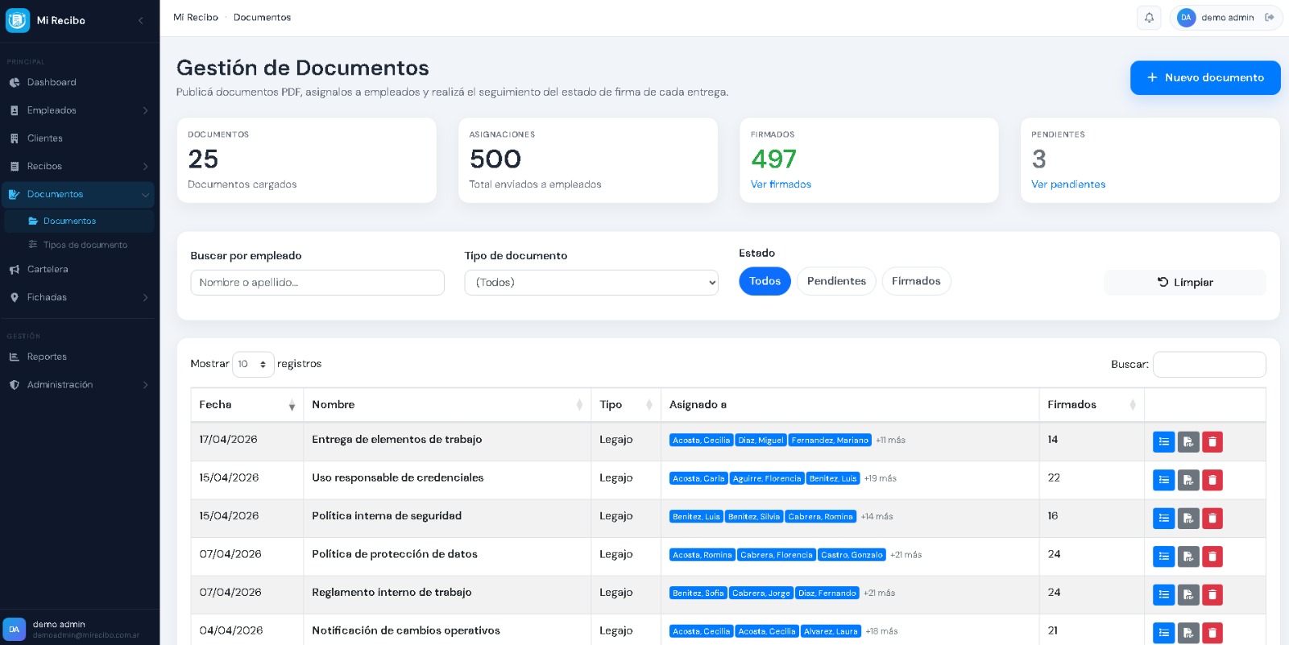Click the '+19 más' text

(881, 478)
